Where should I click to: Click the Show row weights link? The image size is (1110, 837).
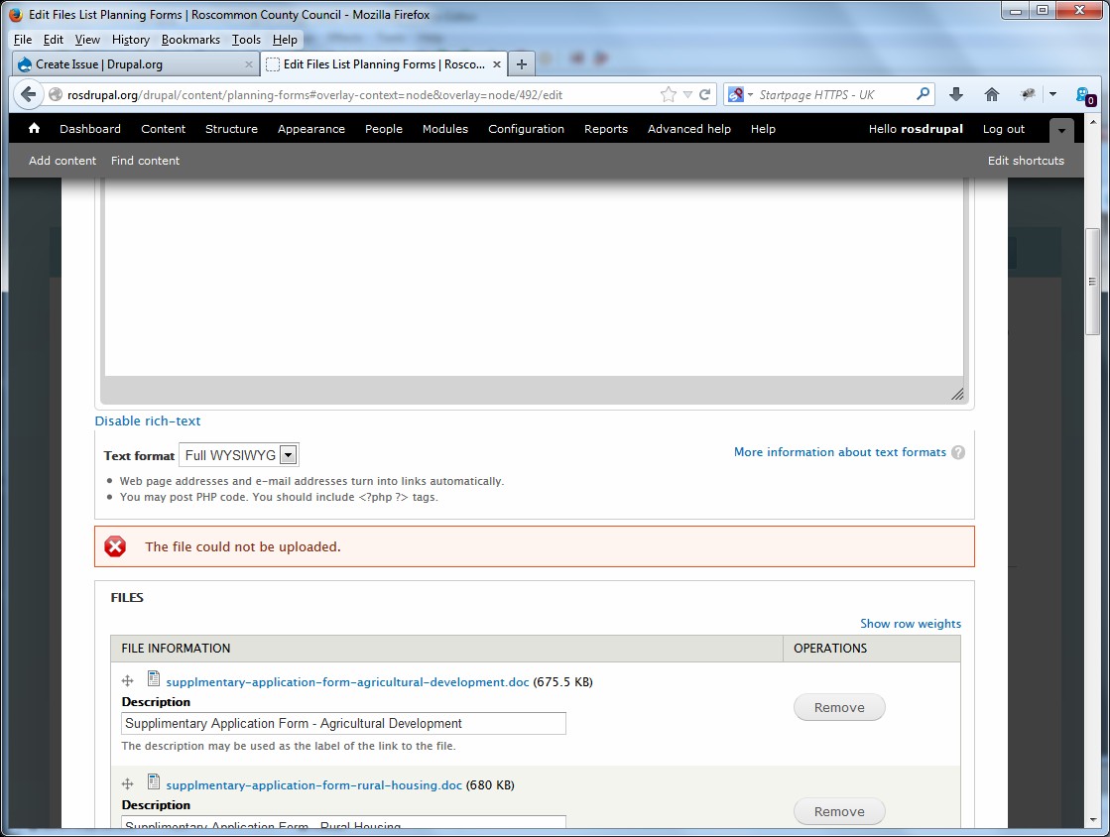(x=910, y=623)
